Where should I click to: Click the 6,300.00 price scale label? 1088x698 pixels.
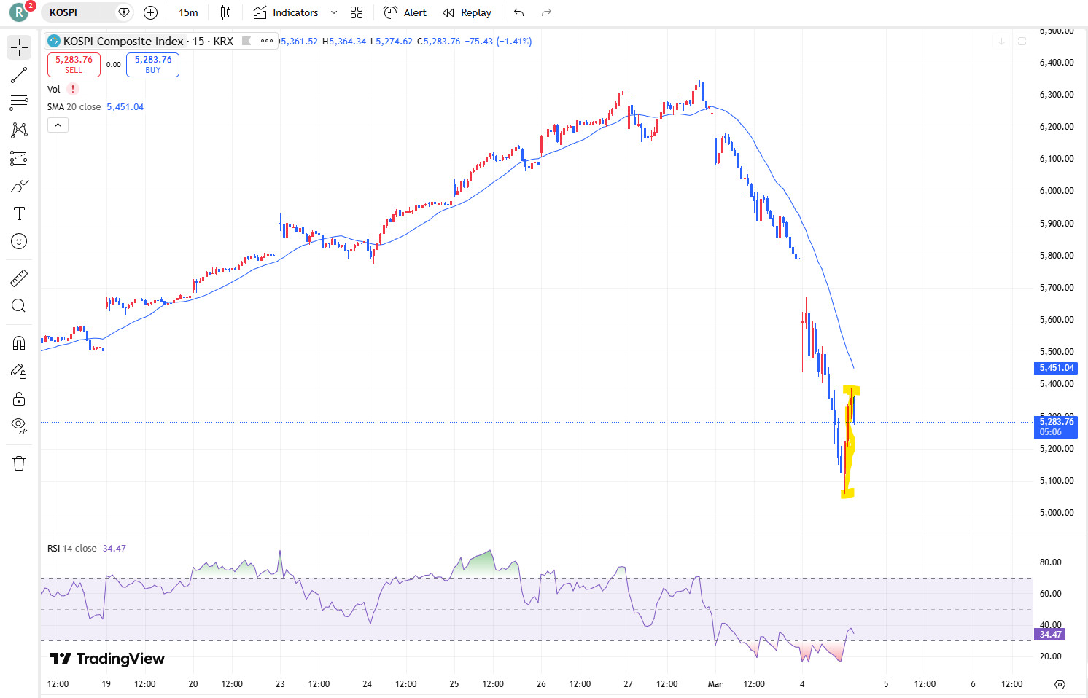click(1057, 95)
